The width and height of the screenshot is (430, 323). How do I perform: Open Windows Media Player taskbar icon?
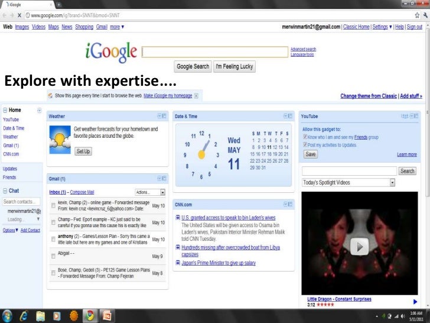(57, 316)
